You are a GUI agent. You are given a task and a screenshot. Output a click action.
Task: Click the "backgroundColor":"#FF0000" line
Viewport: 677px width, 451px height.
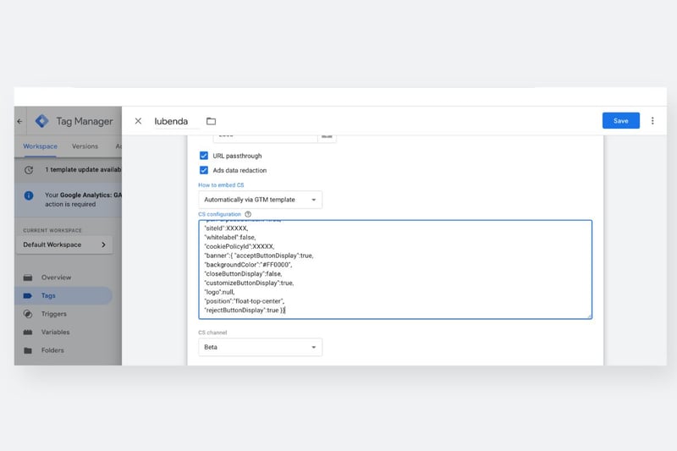click(248, 265)
